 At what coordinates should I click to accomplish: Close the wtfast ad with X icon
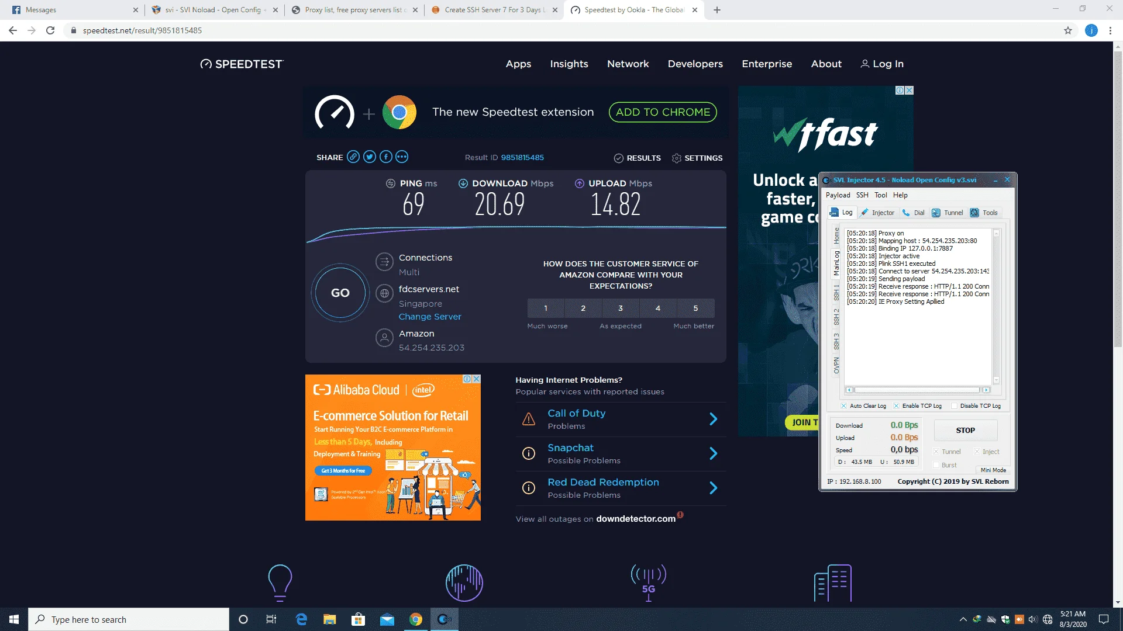click(909, 91)
